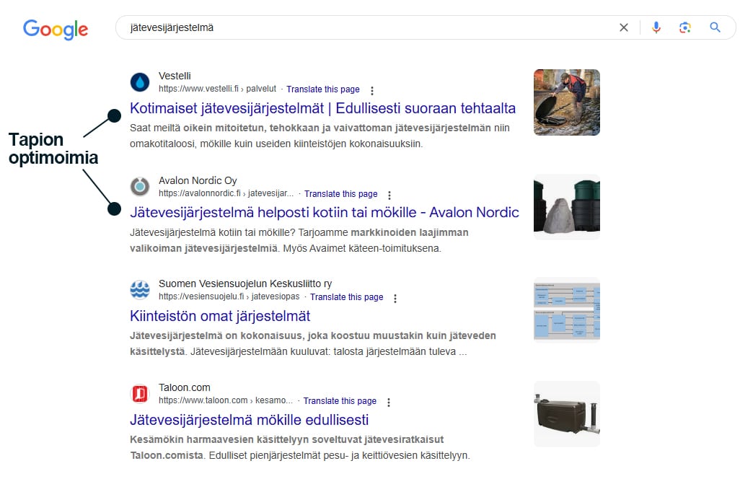Click the Taloon.com tank thumbnail
The width and height of the screenshot is (753, 492).
pyautogui.click(x=567, y=413)
